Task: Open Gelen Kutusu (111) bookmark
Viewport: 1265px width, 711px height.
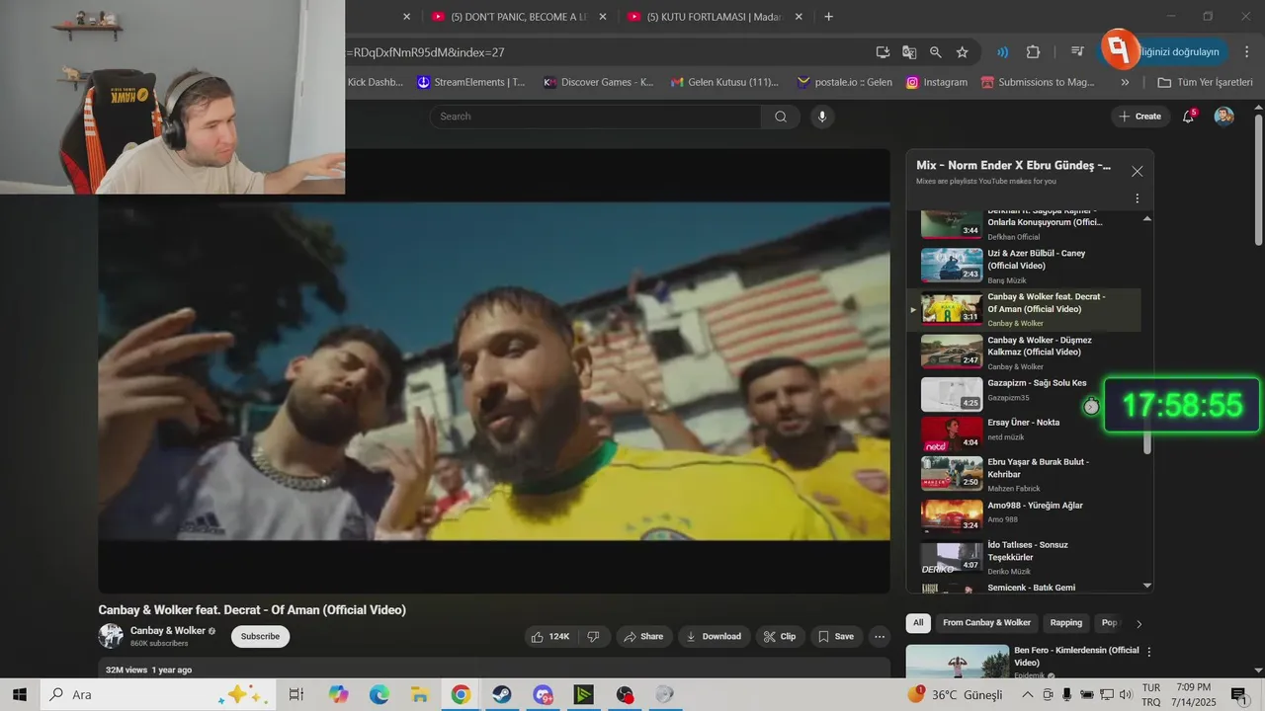Action: (x=724, y=82)
